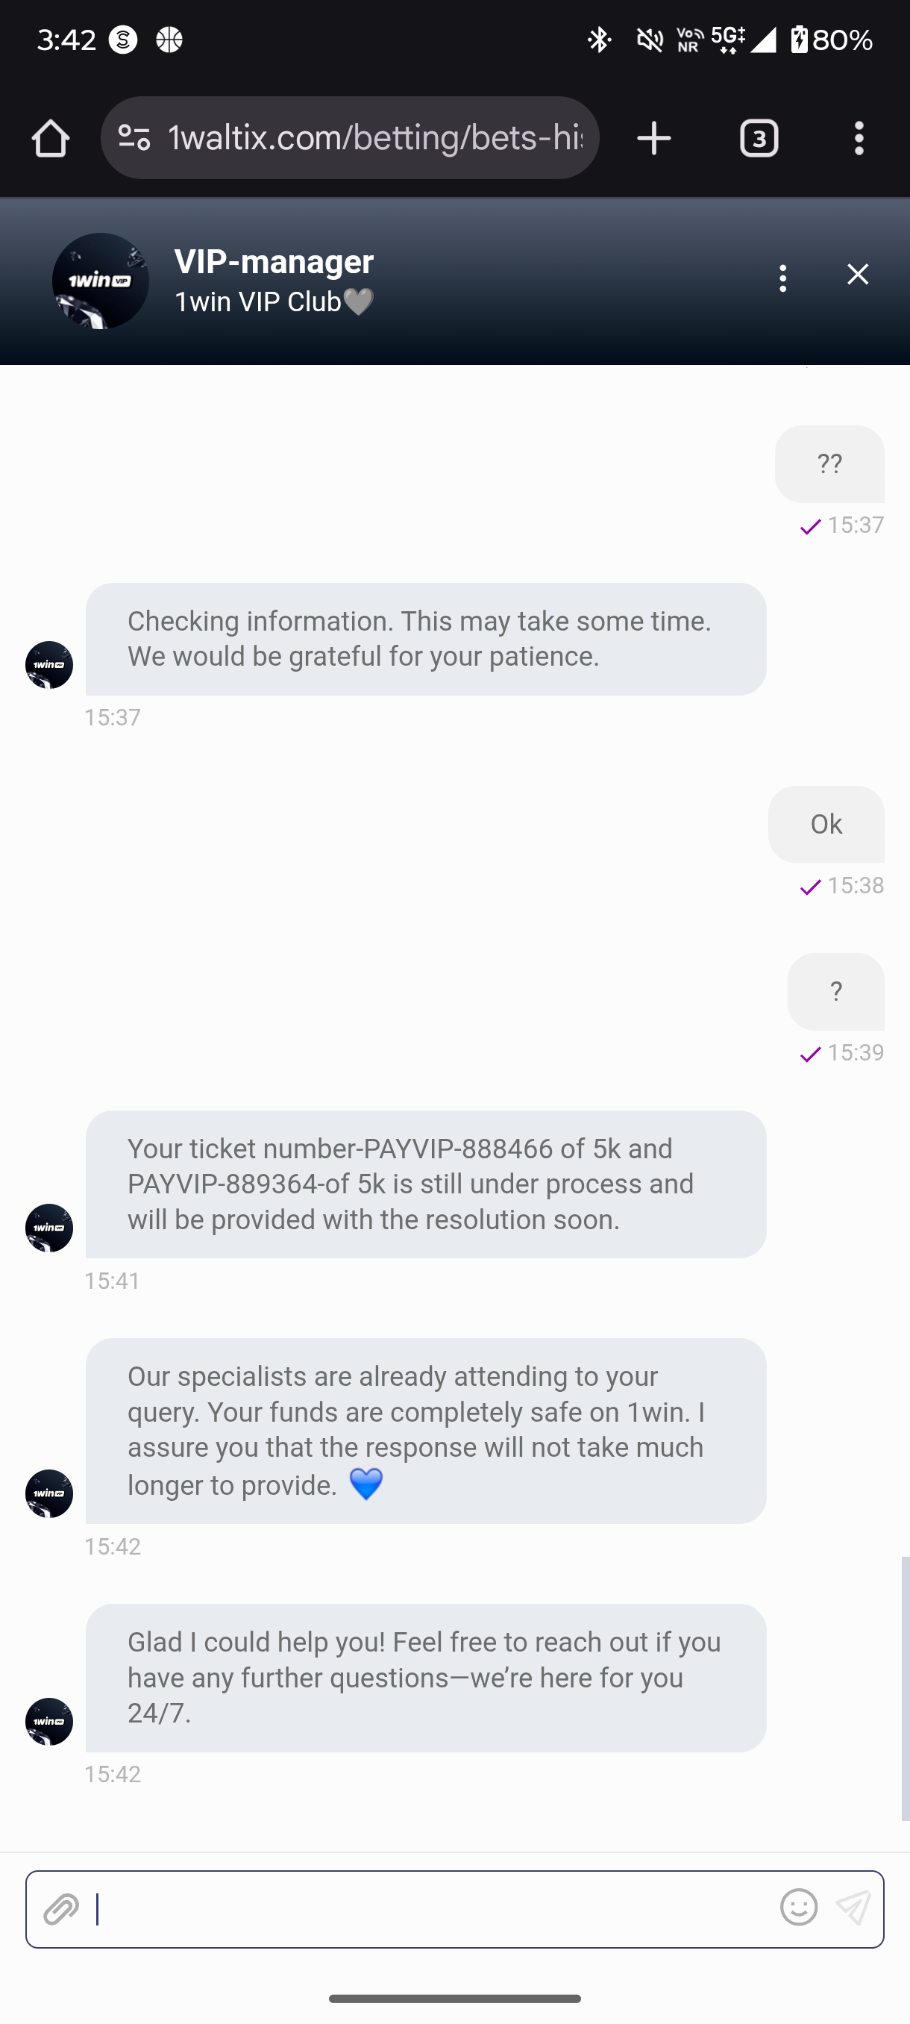910x2024 pixels.
Task: Tap the browser home icon
Action: point(51,138)
